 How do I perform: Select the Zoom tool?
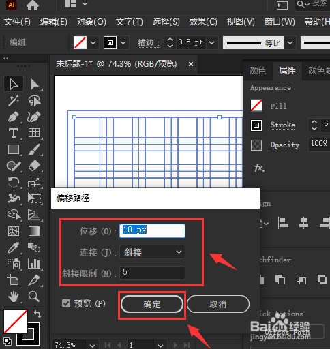[x=34, y=297]
